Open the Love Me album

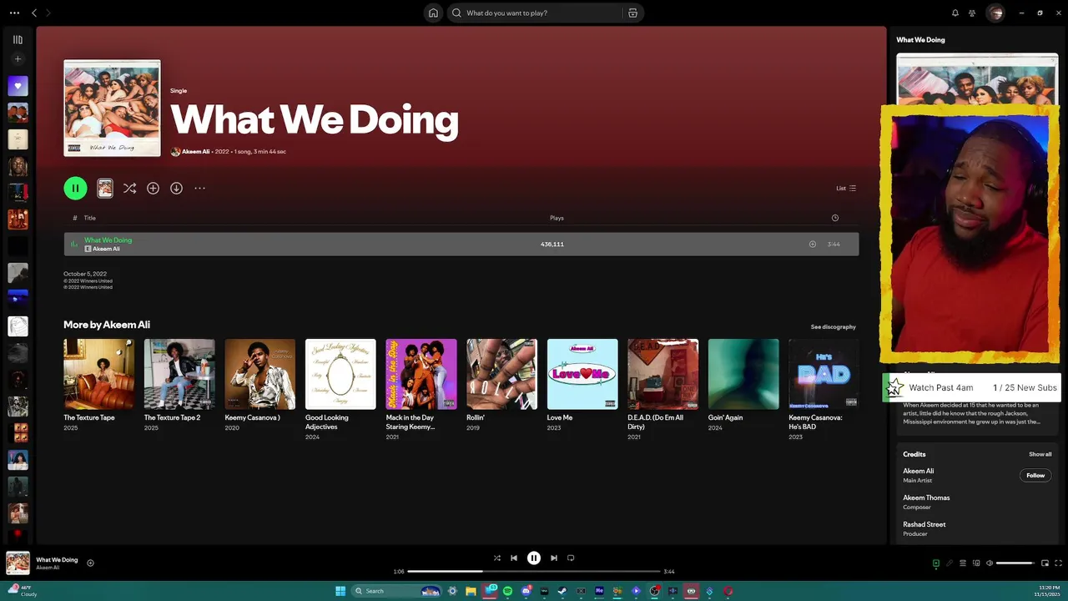[582, 374]
